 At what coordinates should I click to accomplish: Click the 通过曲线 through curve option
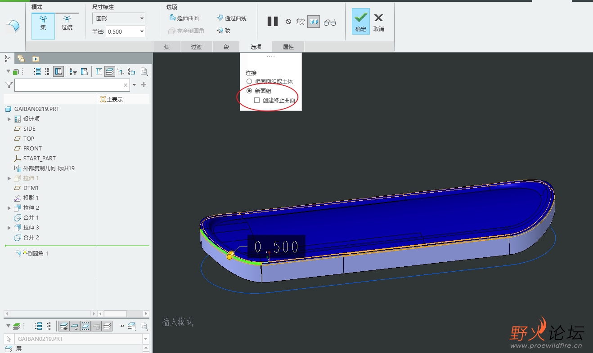pyautogui.click(x=231, y=18)
